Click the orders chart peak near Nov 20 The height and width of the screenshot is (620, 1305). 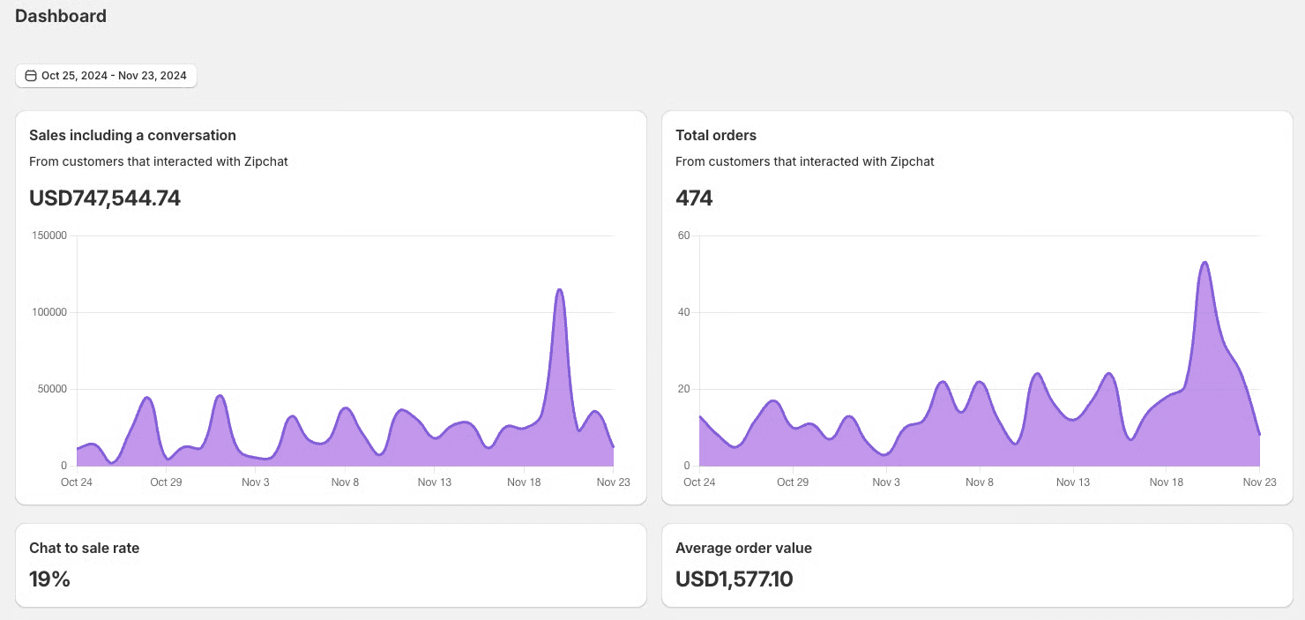coord(1204,262)
